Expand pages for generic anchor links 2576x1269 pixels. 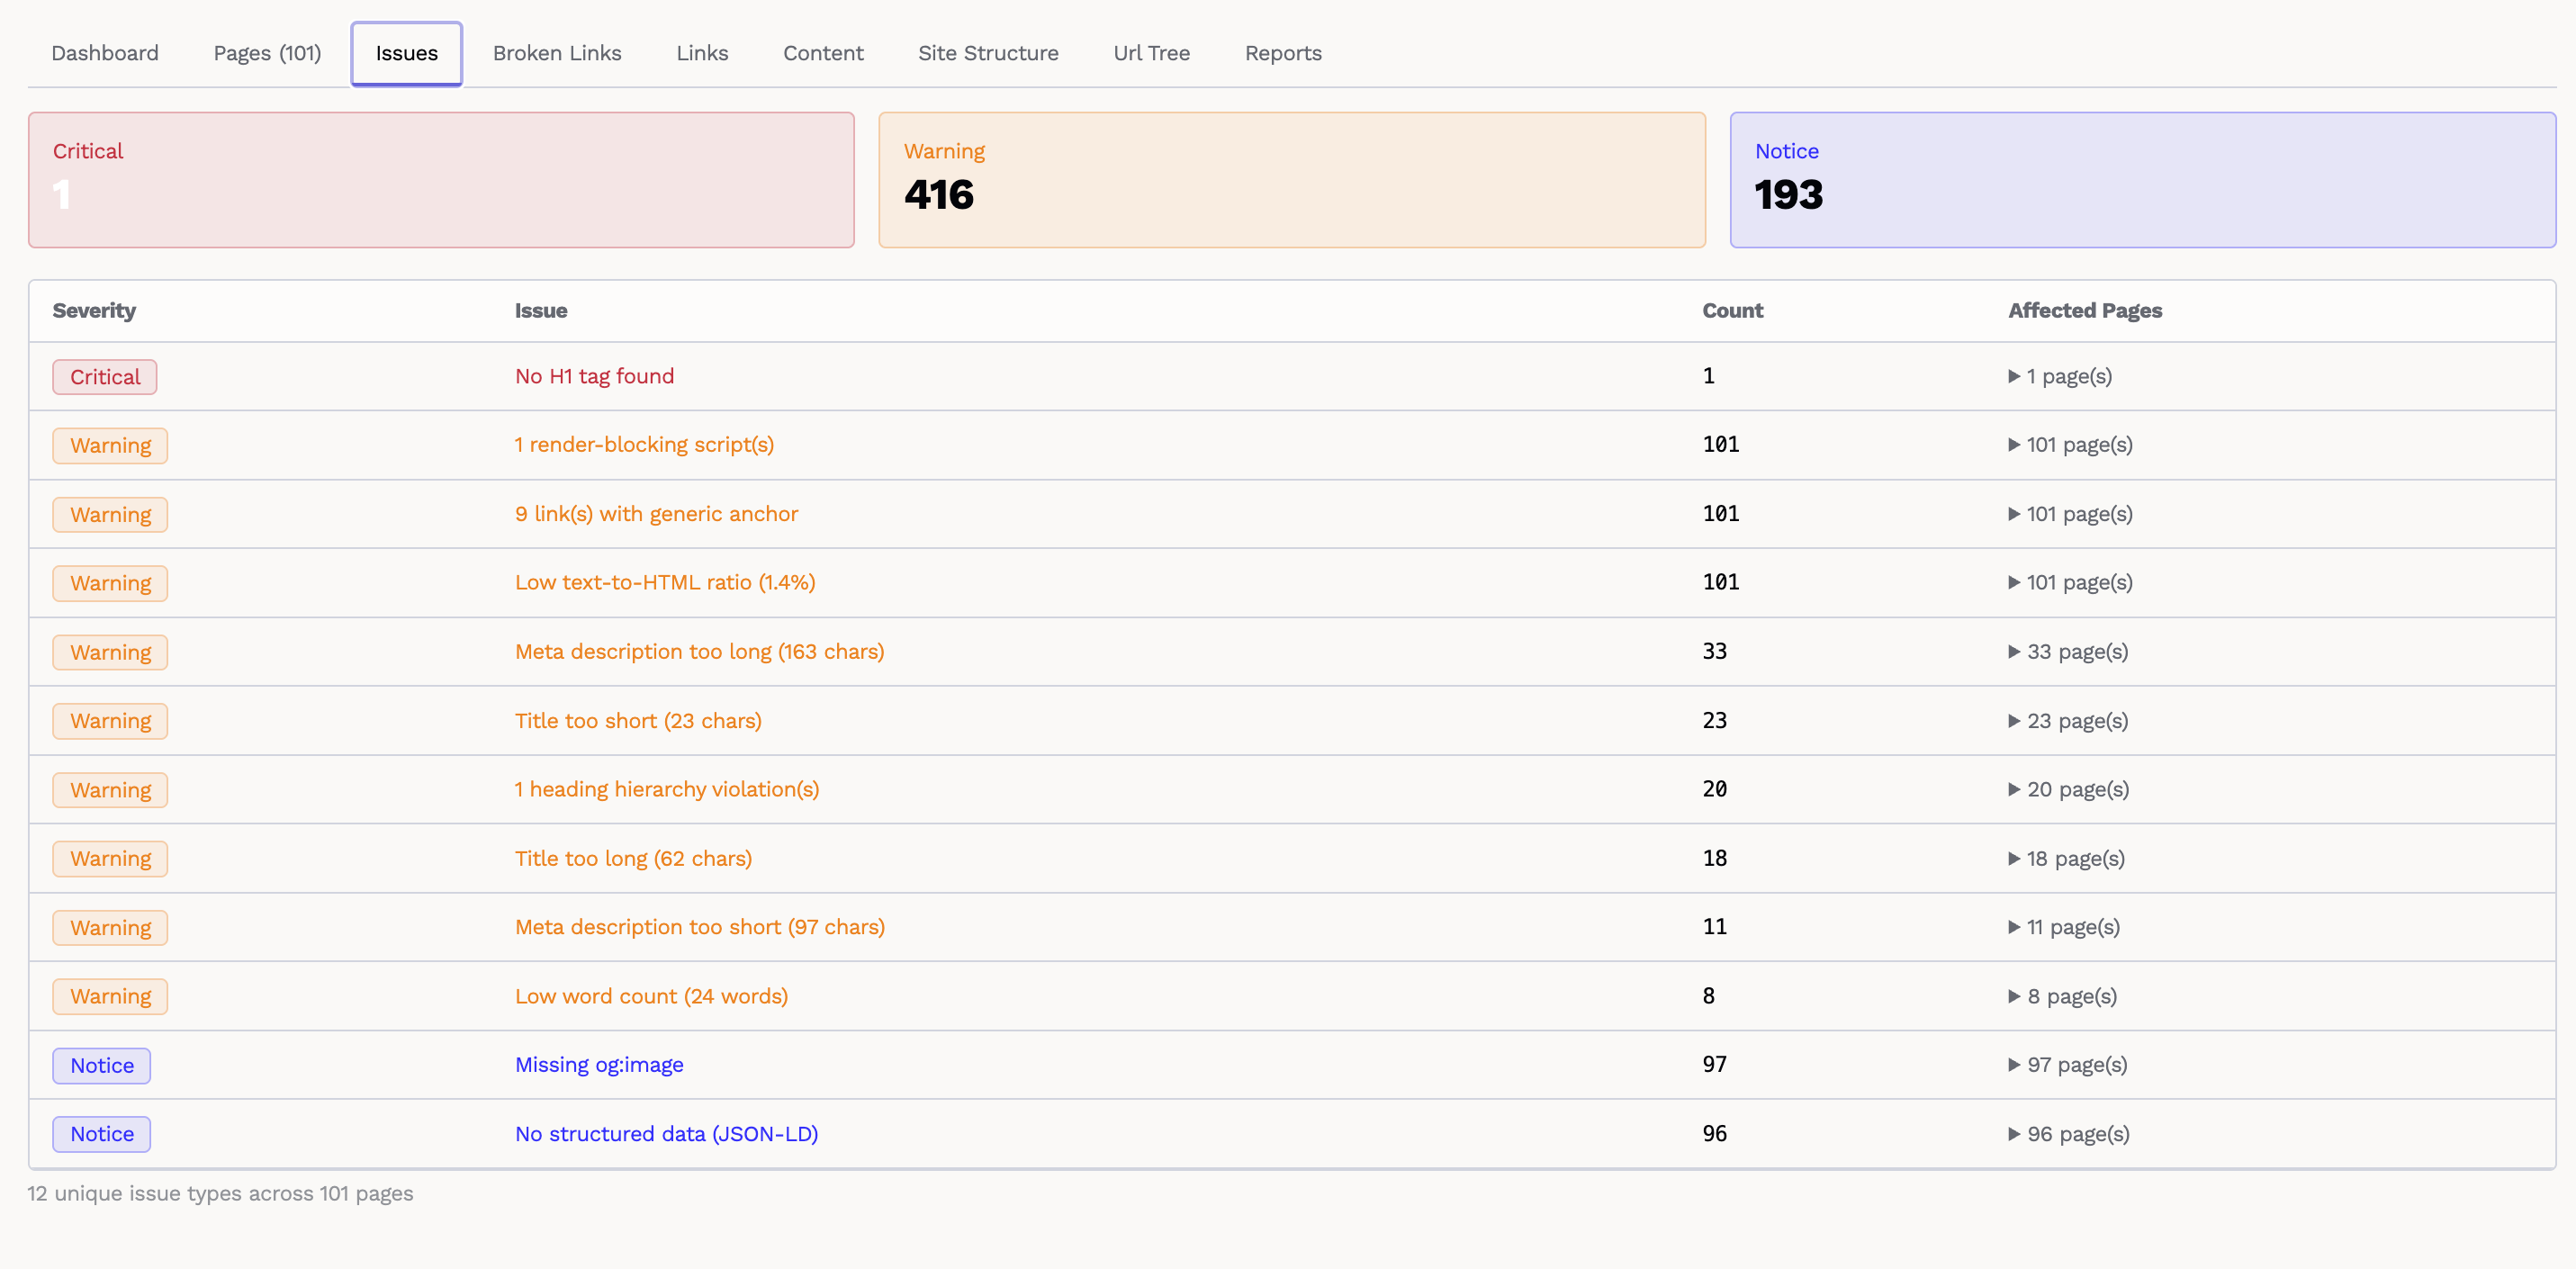pos(2070,514)
